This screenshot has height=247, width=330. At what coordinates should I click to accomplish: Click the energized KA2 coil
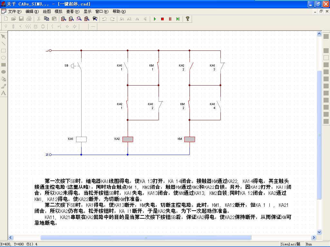128,139
